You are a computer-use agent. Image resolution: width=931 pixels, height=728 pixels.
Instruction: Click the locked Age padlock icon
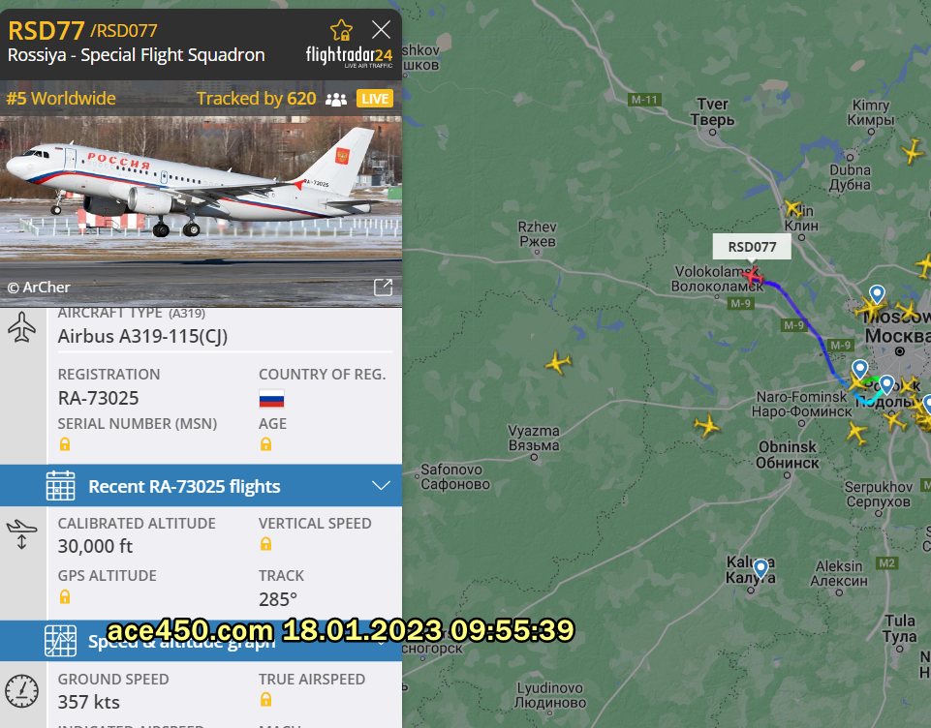265,443
